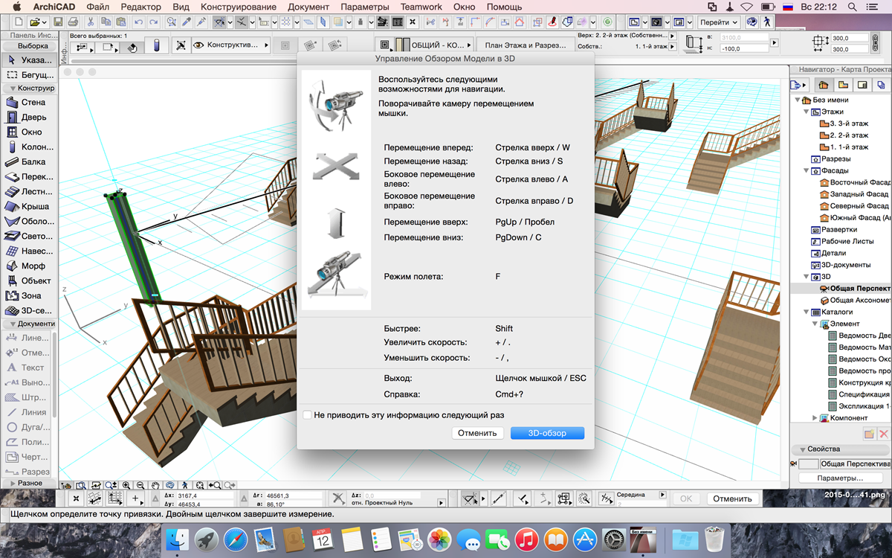Collapse the Этажи tree node

806,112
